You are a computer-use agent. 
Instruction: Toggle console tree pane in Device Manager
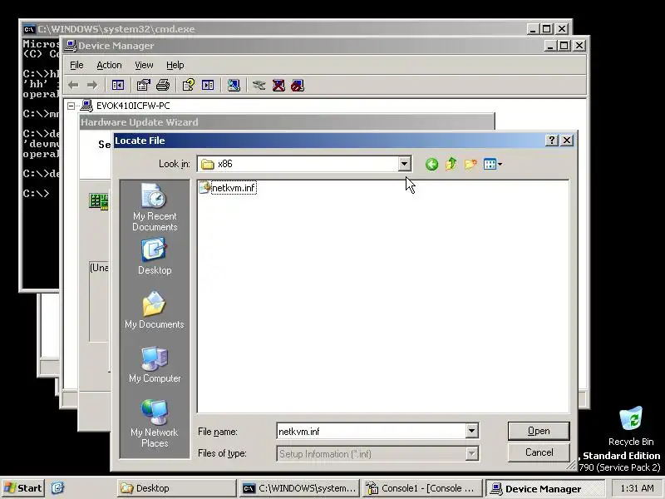[x=117, y=86]
